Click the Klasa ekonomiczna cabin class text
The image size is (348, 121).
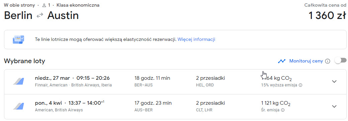78,5
